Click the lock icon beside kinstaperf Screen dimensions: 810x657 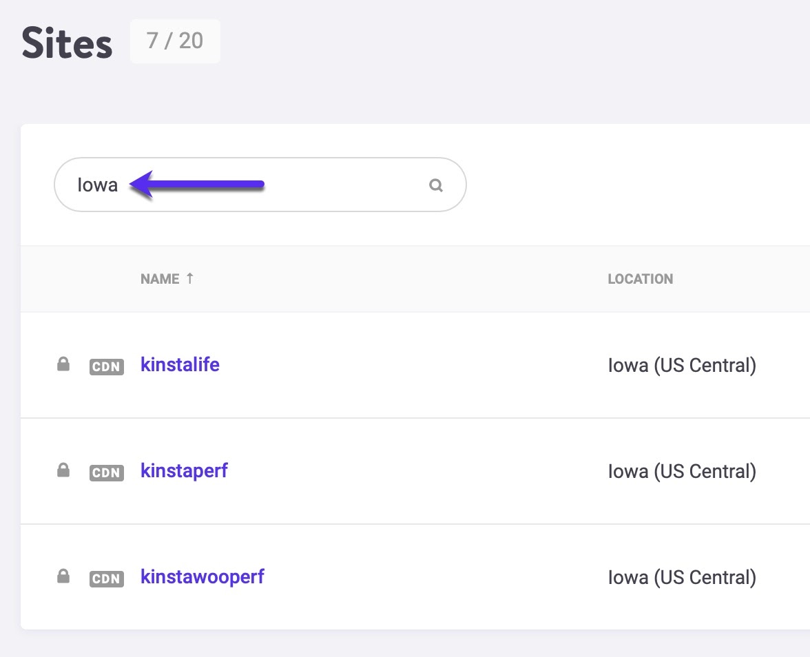[x=63, y=470]
